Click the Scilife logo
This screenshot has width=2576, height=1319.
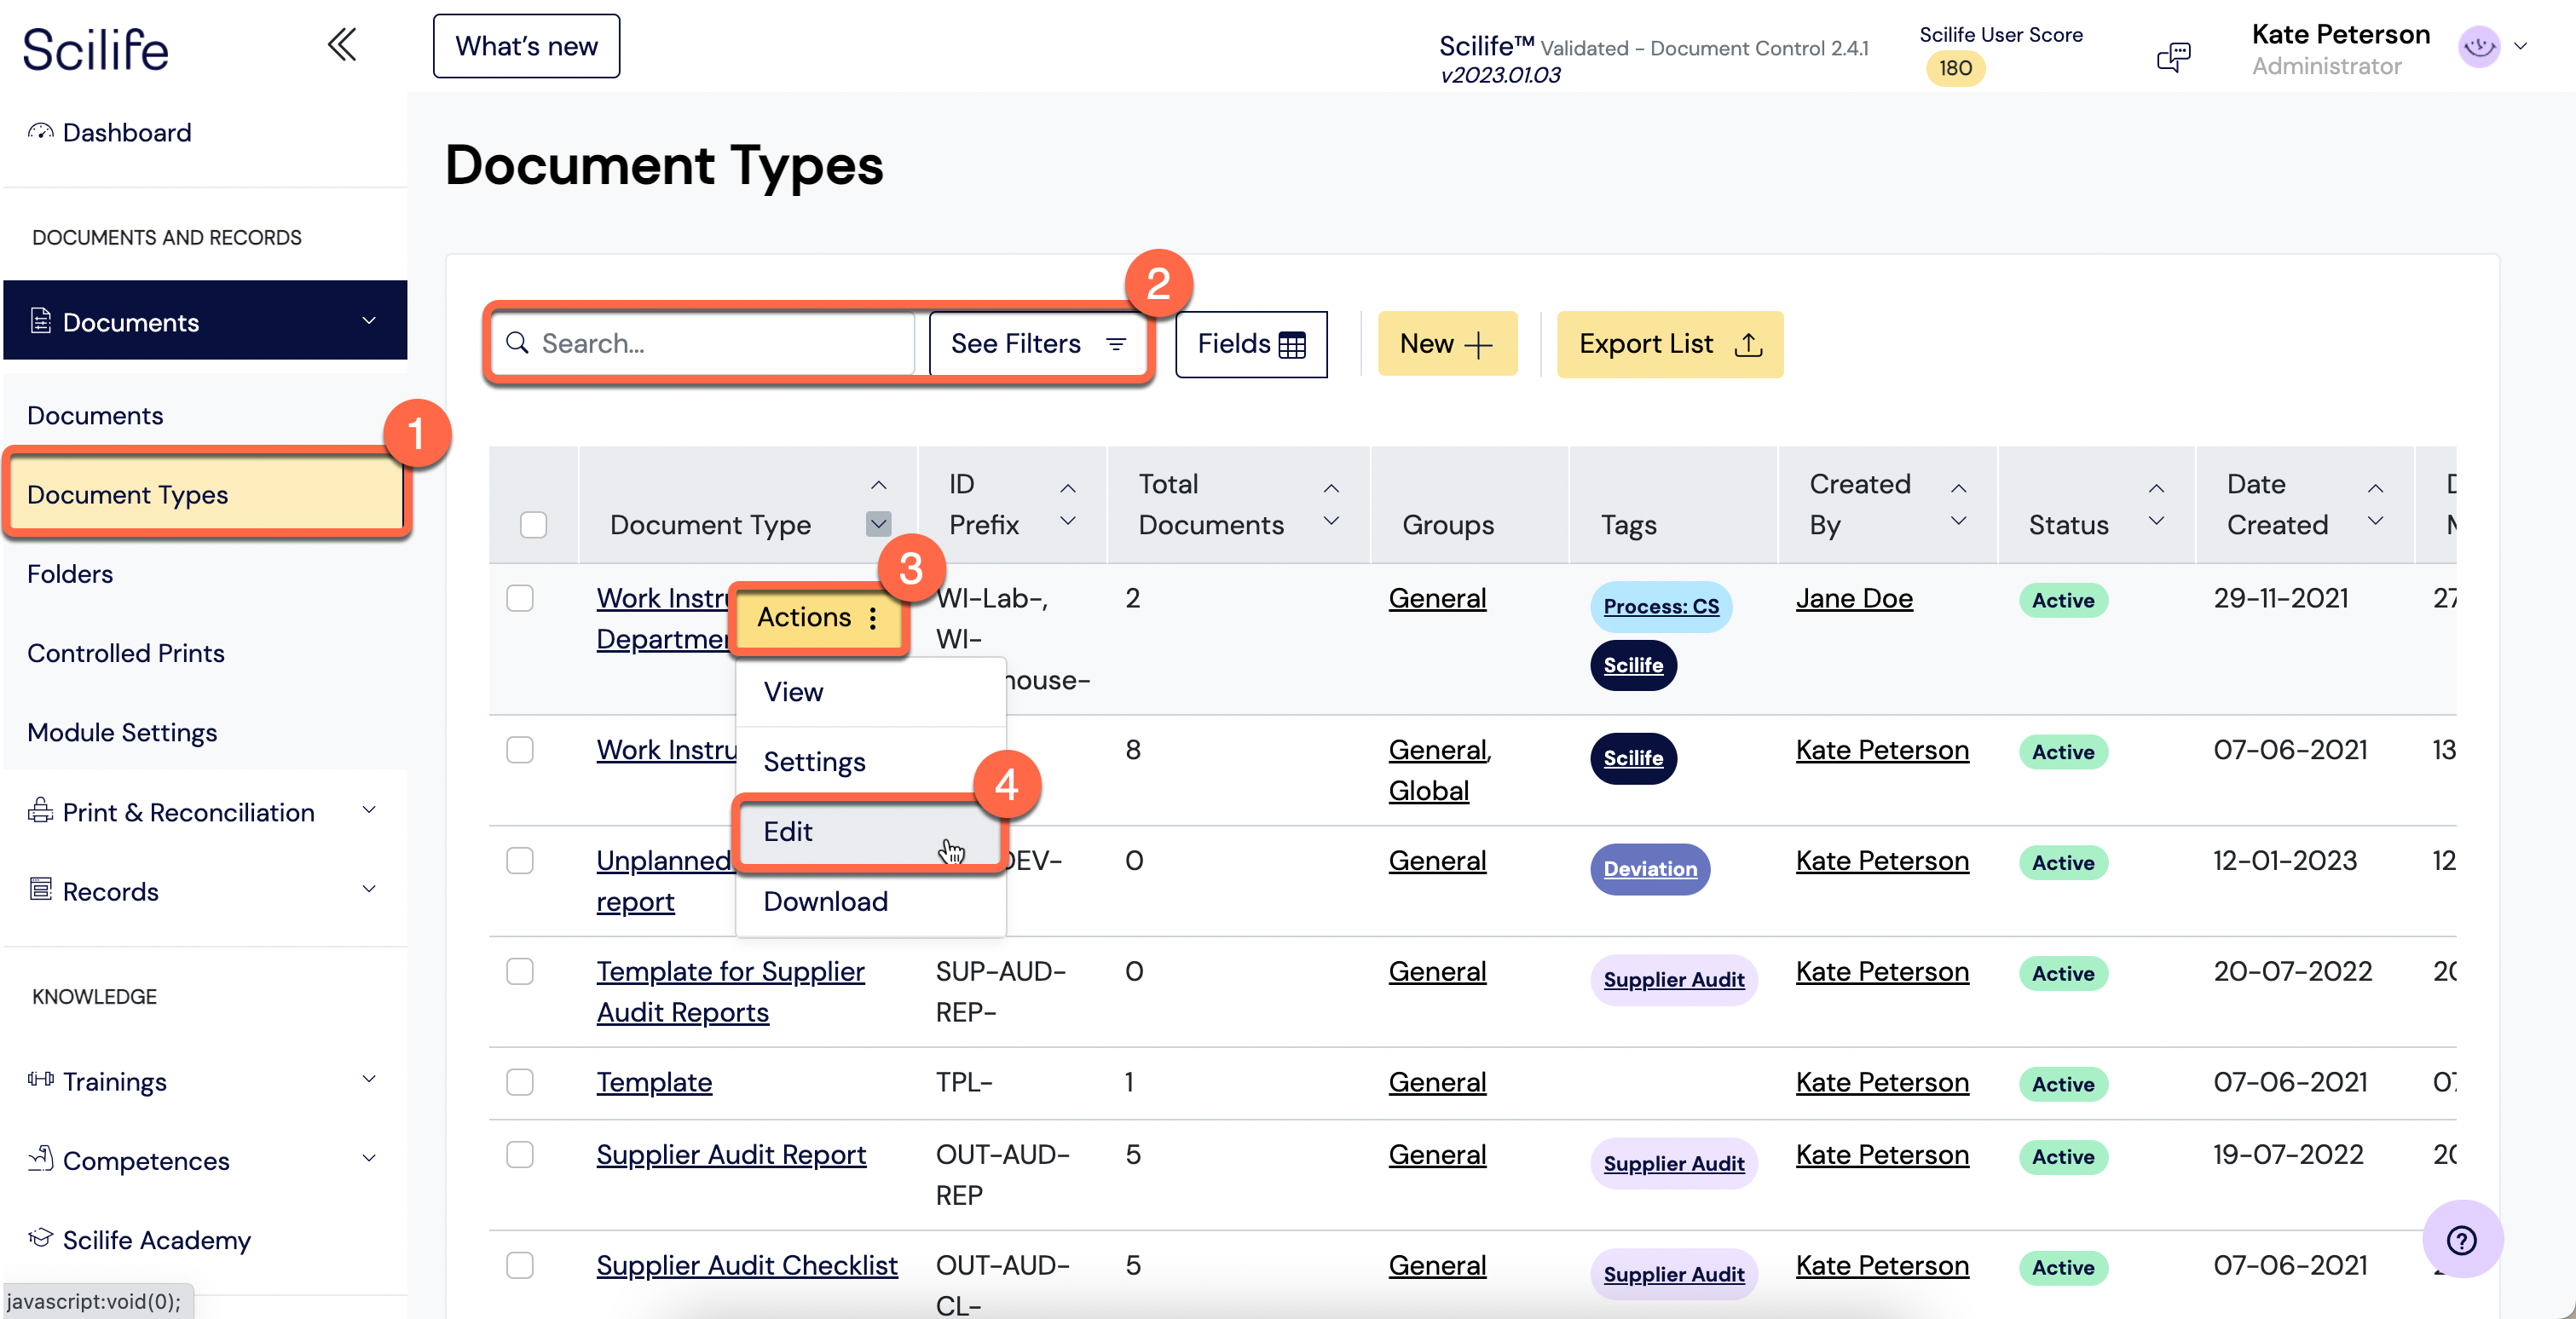[x=95, y=49]
